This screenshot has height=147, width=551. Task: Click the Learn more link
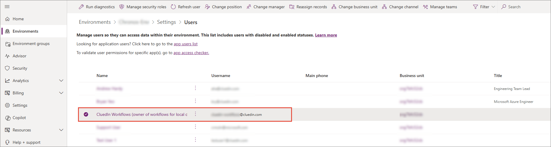point(326,35)
